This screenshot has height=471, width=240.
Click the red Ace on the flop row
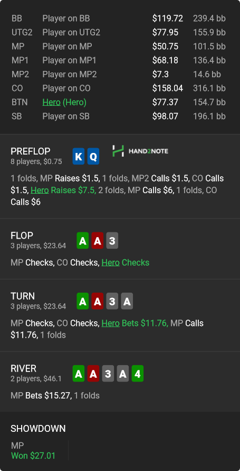98,240
